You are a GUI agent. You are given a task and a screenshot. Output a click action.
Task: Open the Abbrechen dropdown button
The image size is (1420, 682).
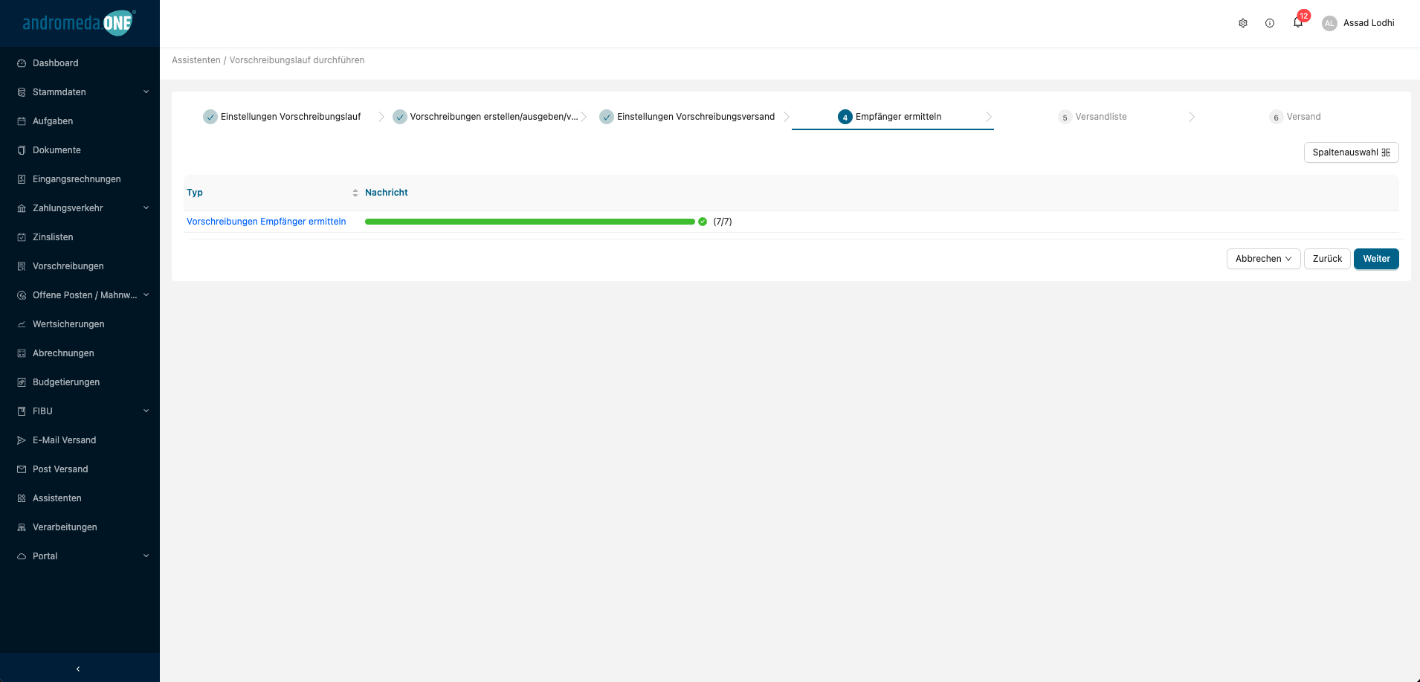(1262, 259)
